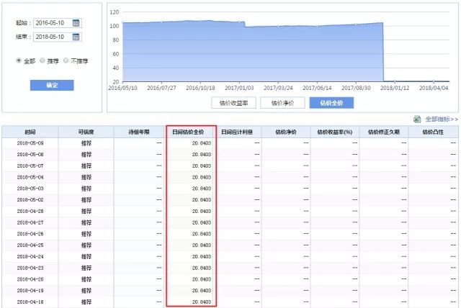Select the 推荐 radio button
Image resolution: width=461 pixels, height=308 pixels.
click(x=42, y=60)
